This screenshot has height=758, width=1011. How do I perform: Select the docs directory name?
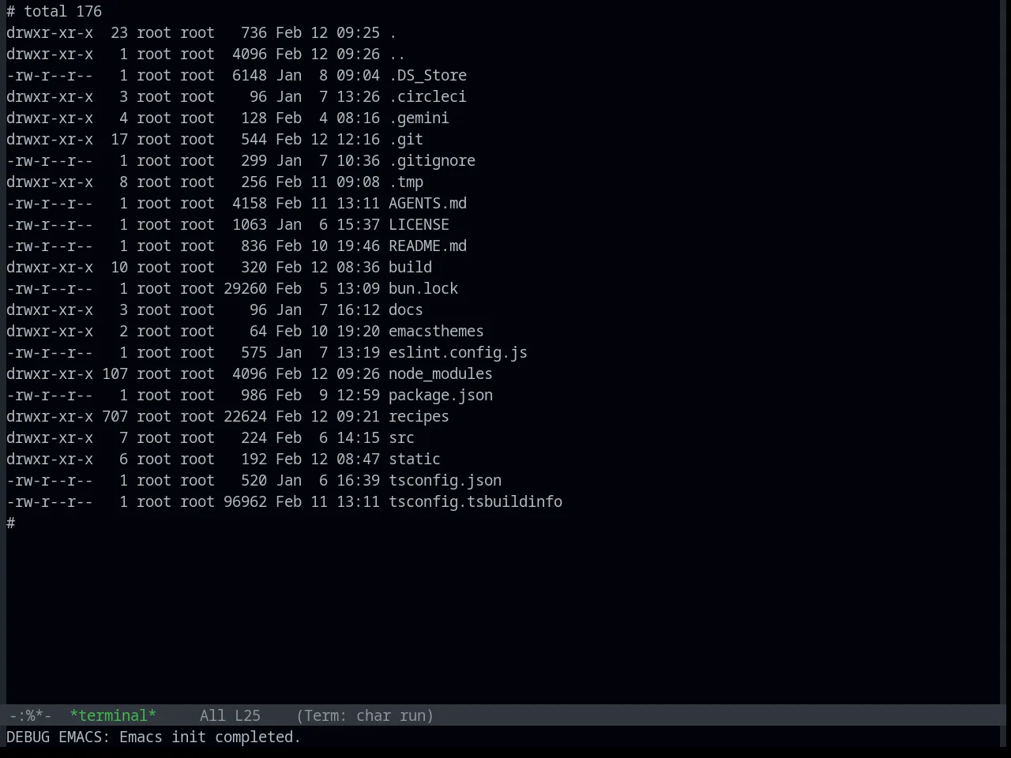(406, 310)
